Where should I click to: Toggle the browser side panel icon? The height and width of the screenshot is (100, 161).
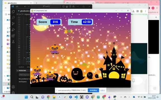tap(138, 11)
